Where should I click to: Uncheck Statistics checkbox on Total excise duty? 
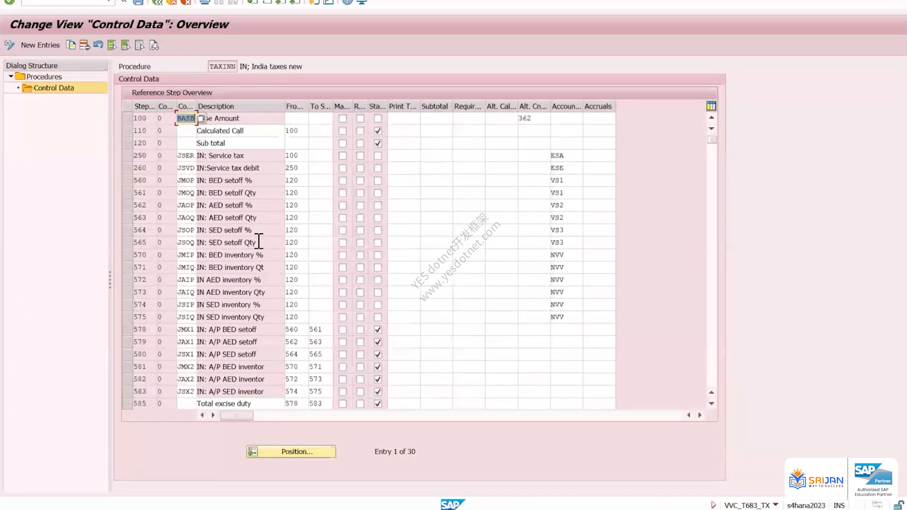378,404
